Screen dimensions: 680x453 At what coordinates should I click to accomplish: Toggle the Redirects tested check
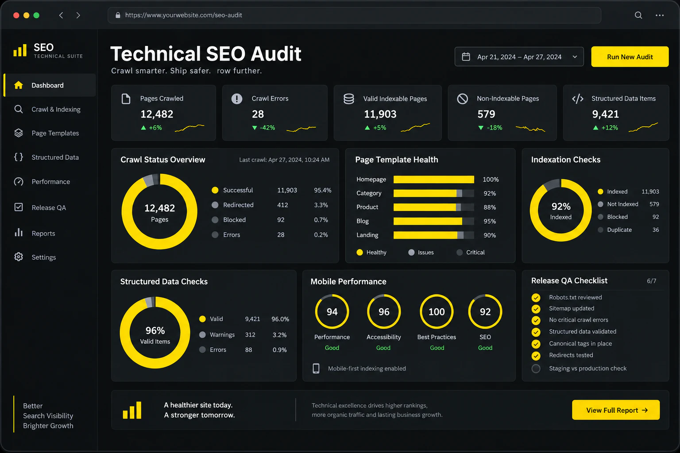click(536, 356)
